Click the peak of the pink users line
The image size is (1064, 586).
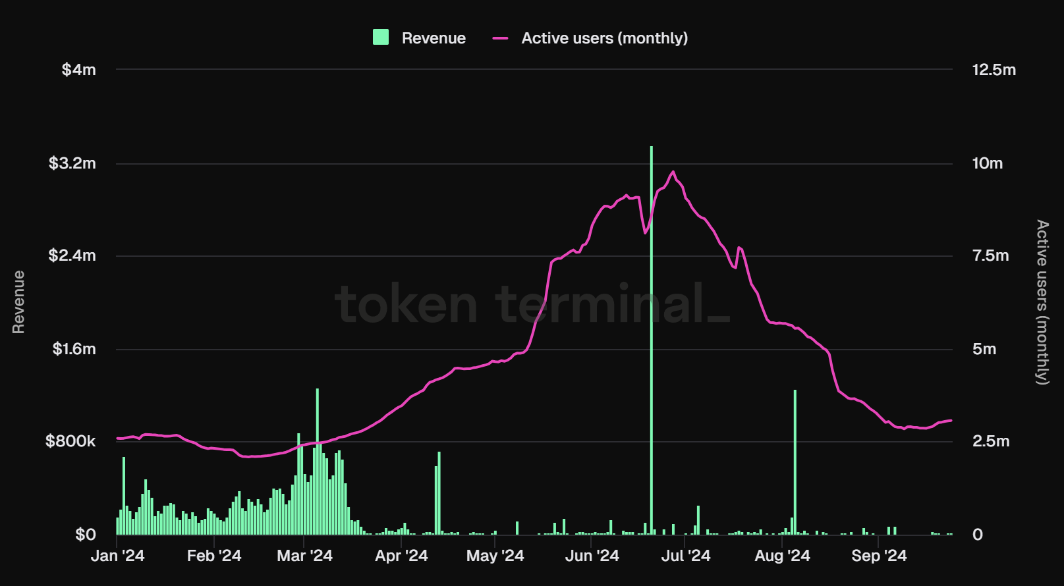(x=673, y=173)
